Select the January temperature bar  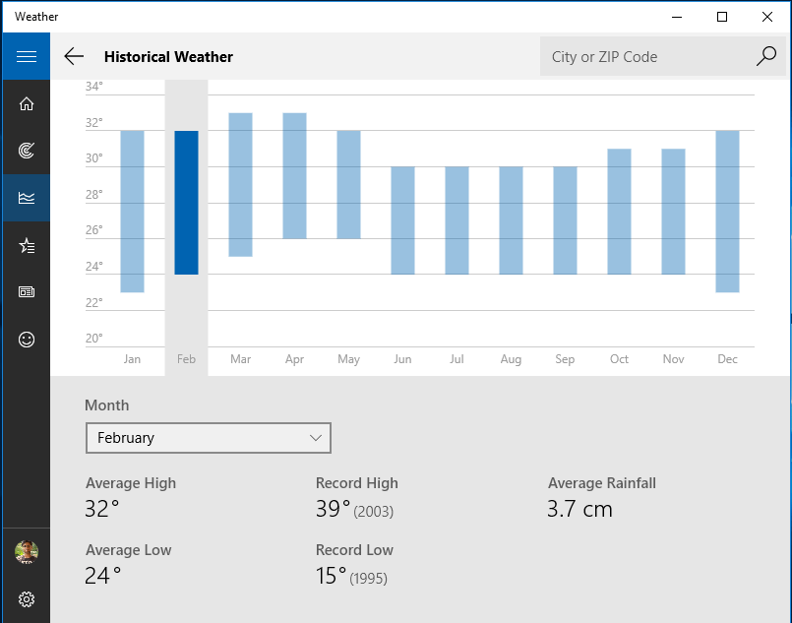[133, 212]
